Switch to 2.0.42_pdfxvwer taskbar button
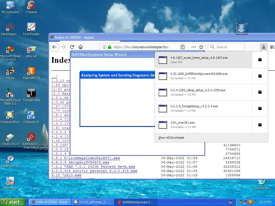 point(93,202)
